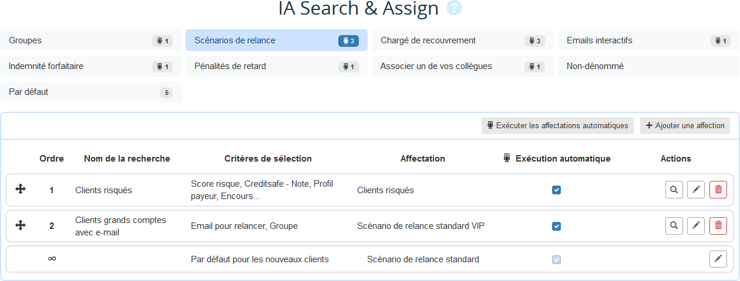The image size is (740, 281).
Task: Click 'Clients grands comptes avec e-mail' name
Action: [x=121, y=225]
